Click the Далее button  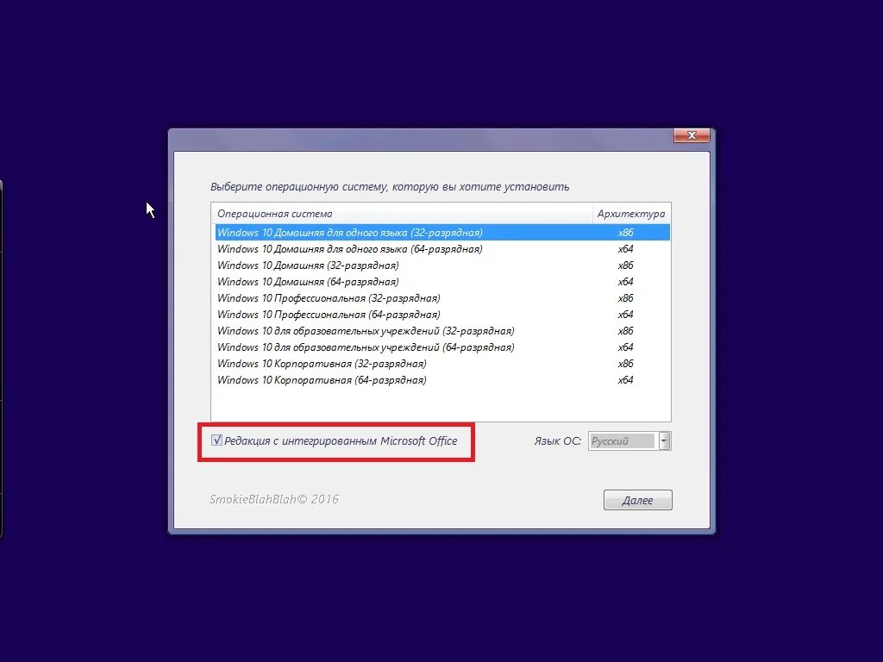(x=637, y=500)
